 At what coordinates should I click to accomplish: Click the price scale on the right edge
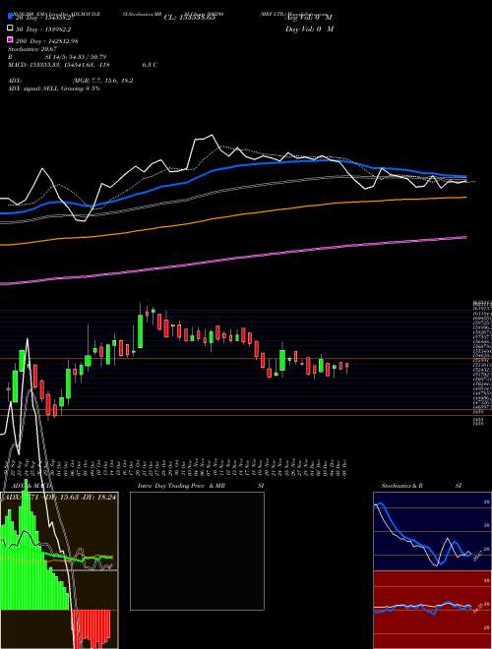[x=481, y=364]
